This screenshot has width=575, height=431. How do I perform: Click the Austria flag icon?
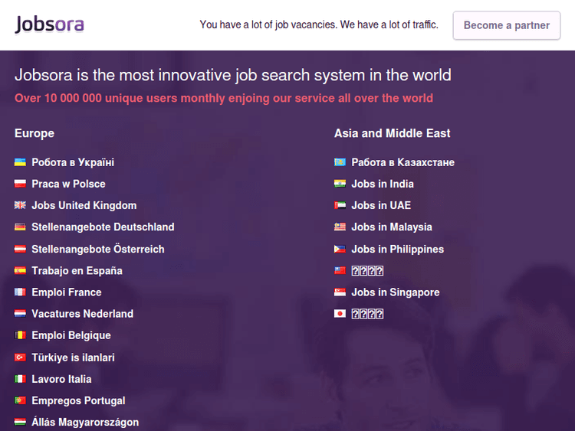click(20, 249)
